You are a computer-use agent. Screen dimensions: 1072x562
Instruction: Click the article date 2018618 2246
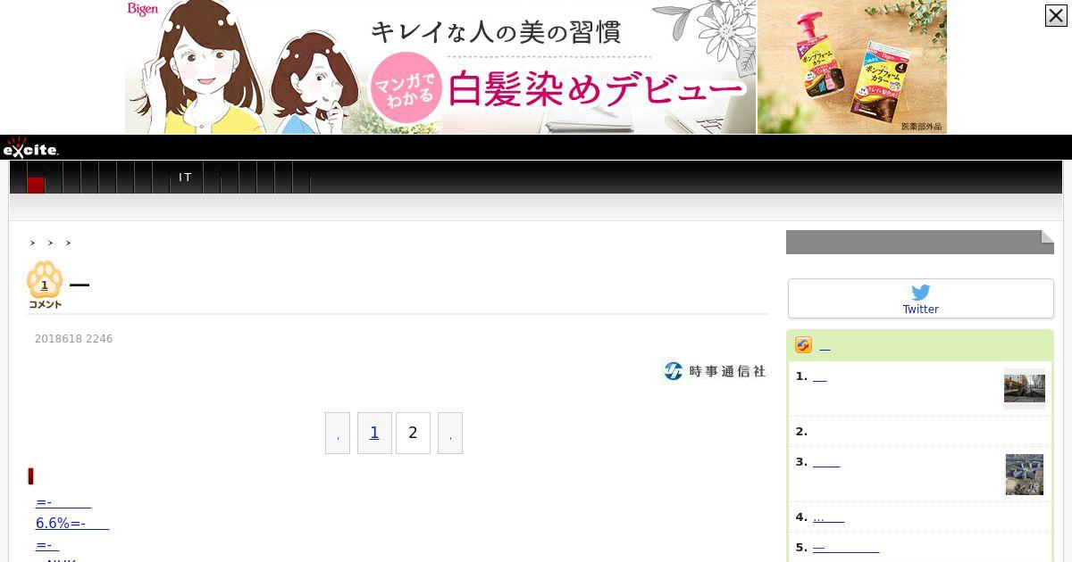[x=73, y=339]
